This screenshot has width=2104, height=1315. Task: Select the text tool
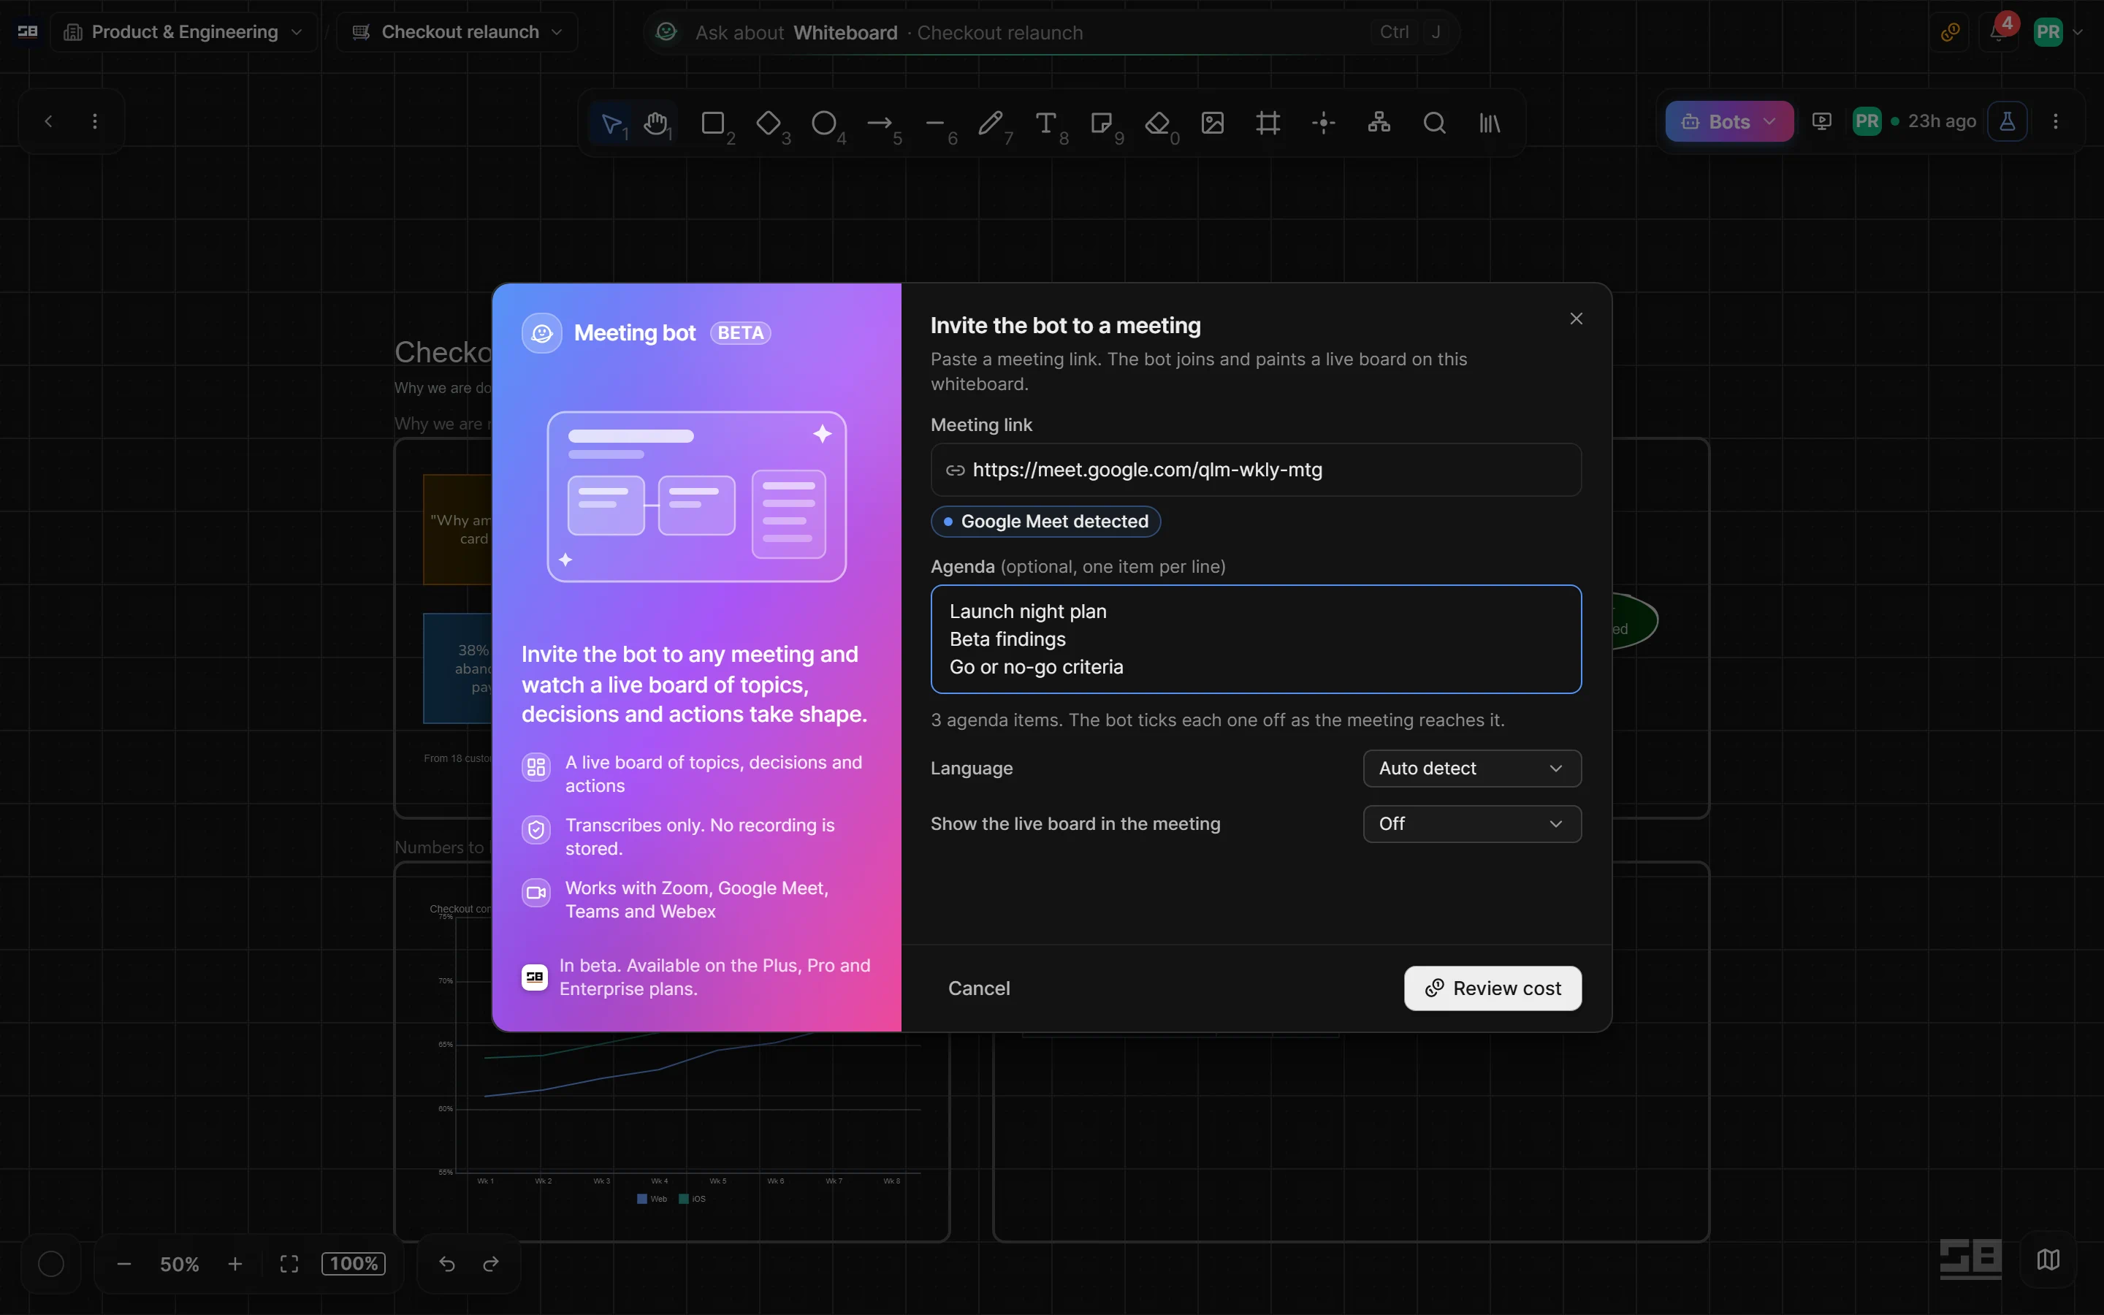click(1047, 123)
